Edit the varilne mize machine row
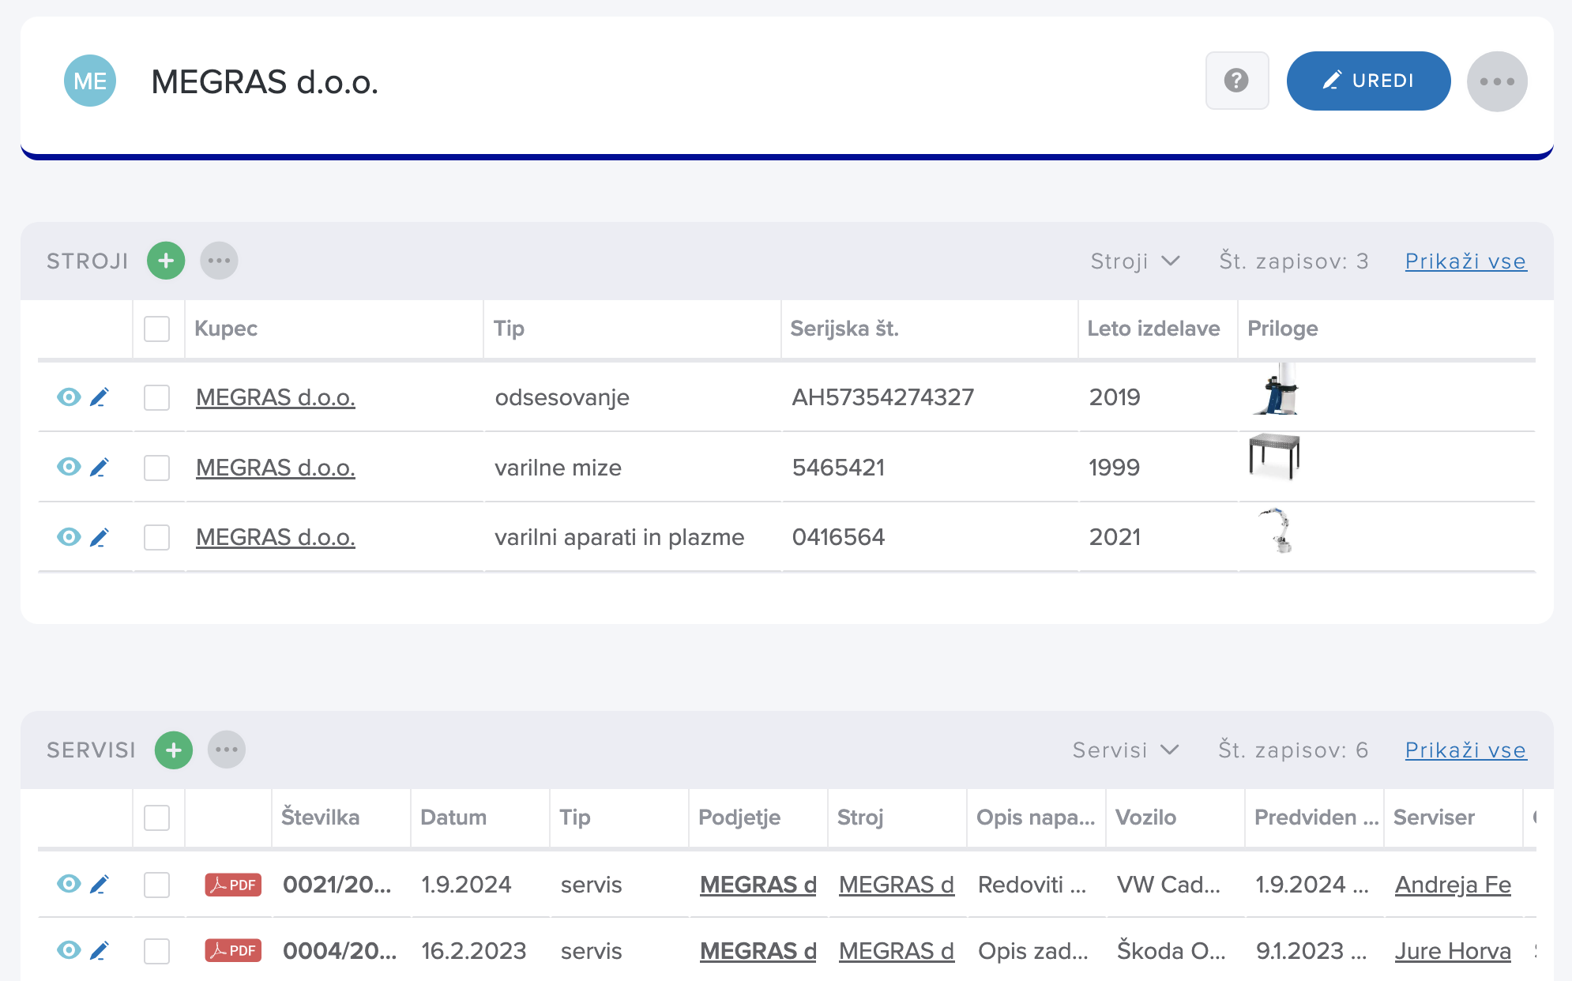 [99, 467]
